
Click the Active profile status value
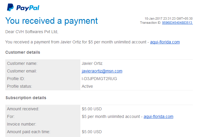[87, 86]
